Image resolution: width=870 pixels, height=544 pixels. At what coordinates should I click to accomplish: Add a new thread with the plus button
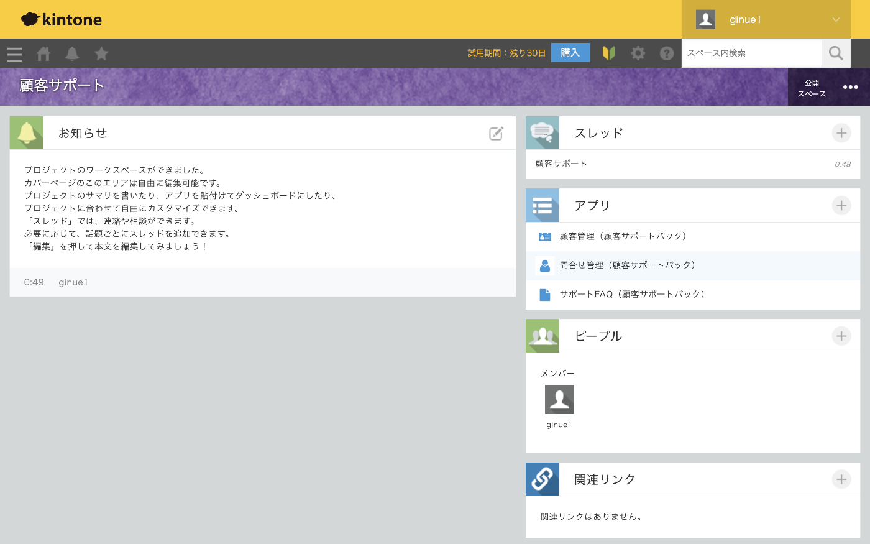pos(841,133)
